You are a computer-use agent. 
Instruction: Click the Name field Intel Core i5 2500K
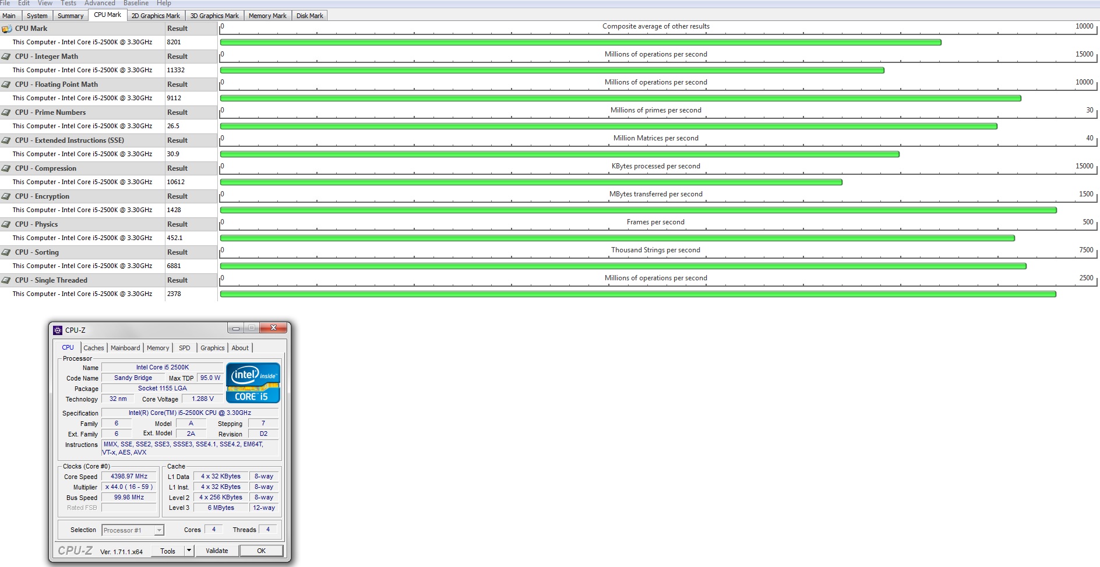163,367
